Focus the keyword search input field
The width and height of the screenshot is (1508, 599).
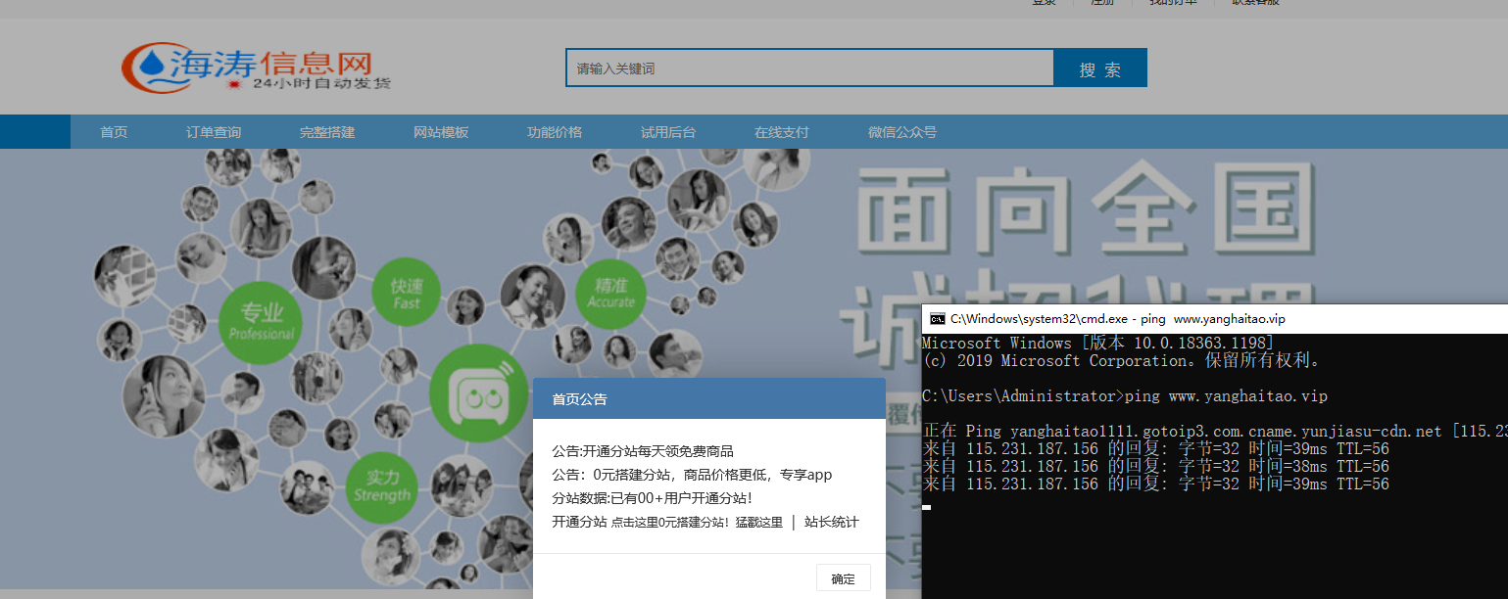tap(808, 69)
